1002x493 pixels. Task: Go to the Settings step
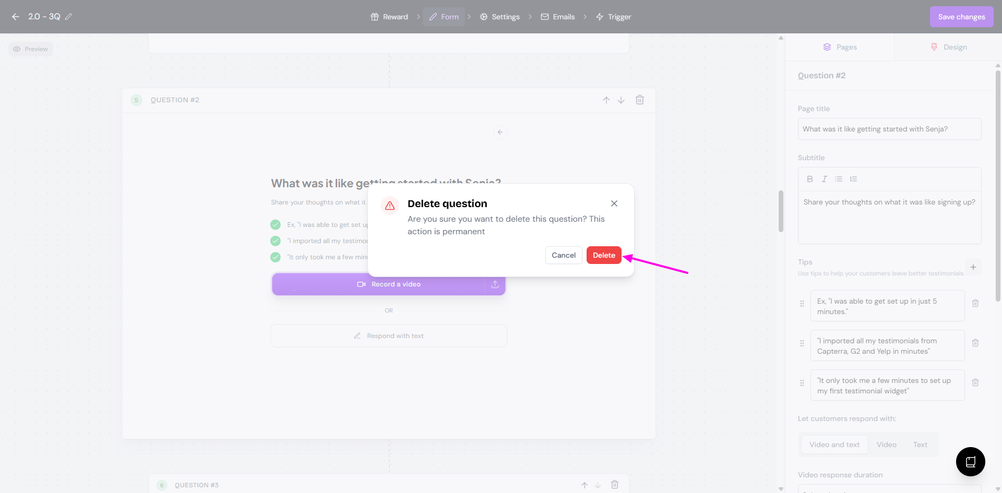point(499,17)
